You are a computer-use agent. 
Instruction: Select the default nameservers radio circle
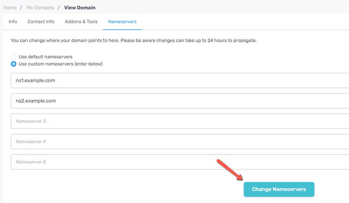14,57
